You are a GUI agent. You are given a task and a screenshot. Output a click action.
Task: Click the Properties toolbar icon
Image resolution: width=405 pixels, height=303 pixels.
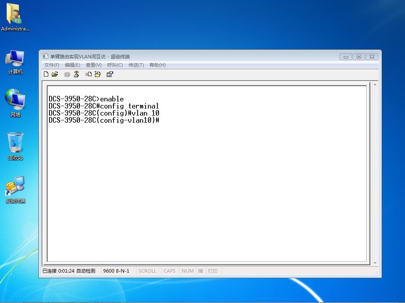click(110, 74)
